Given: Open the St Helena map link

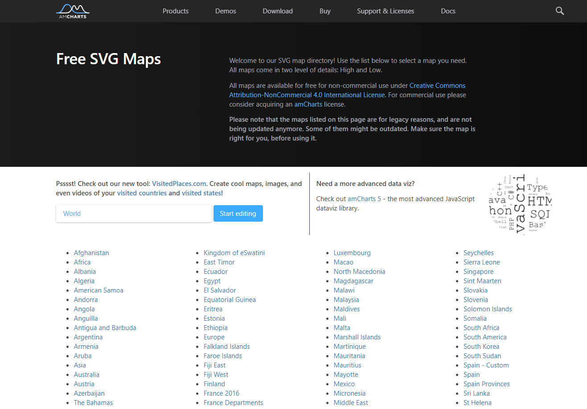Looking at the screenshot, I should tap(477, 403).
